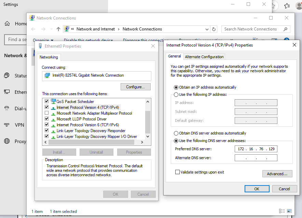Image resolution: width=302 pixels, height=218 pixels.
Task: Click the Network Connections title bar icon
Action: [32, 18]
